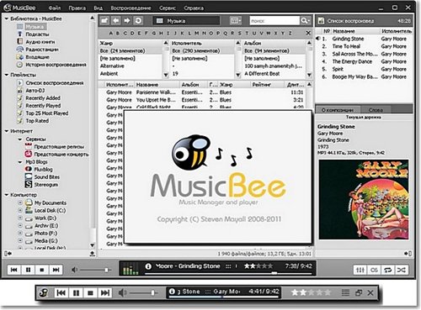Open Предстоящие релизы service
Screen dimensions: 421x310
[x=59, y=146]
